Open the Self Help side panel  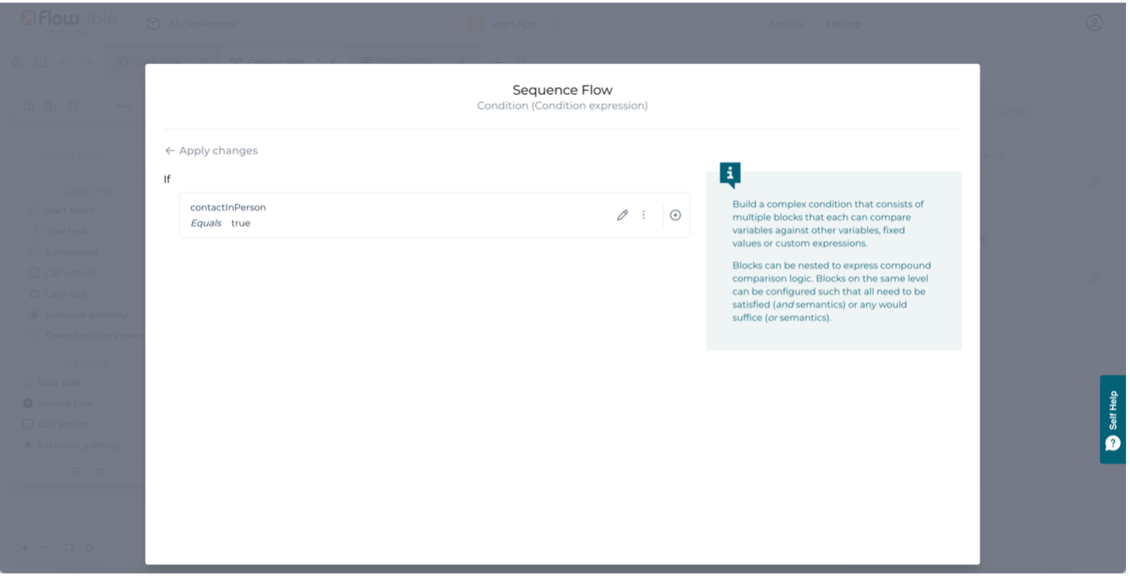pos(1112,419)
